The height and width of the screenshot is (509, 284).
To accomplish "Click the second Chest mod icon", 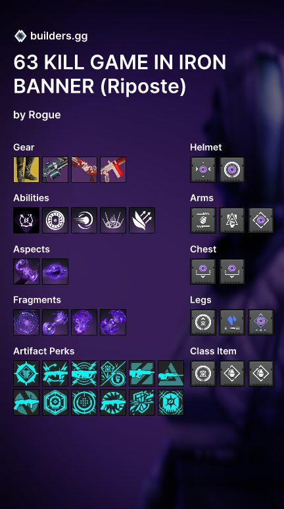I will click(x=232, y=272).
